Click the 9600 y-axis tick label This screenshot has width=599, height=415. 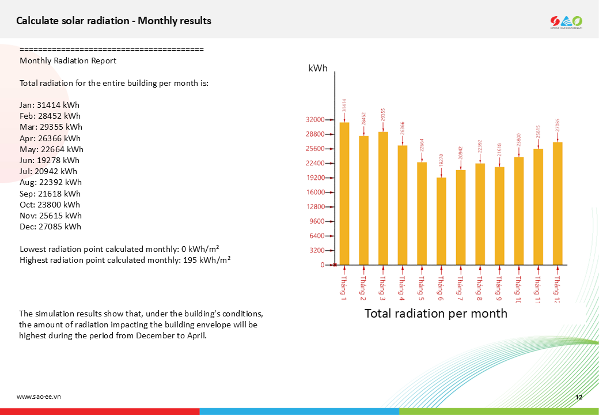pyautogui.click(x=317, y=221)
